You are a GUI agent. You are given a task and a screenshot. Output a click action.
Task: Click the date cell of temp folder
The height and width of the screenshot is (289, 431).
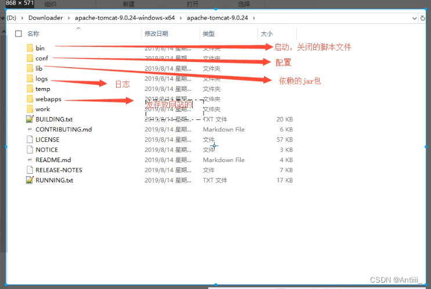168,89
